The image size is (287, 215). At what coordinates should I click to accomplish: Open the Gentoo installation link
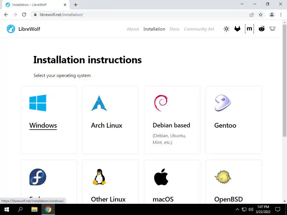coord(225,125)
